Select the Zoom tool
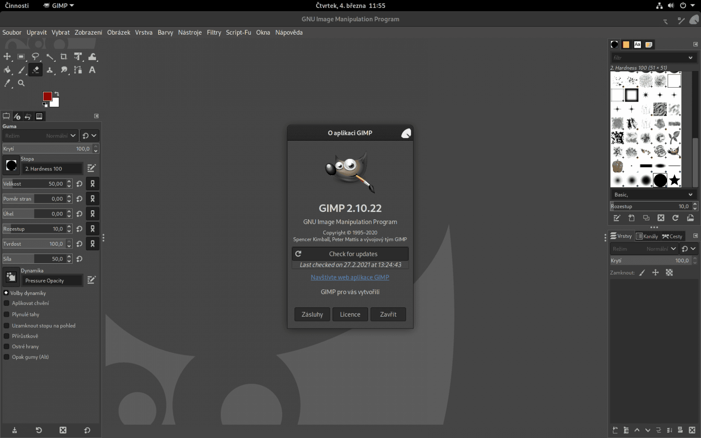 point(21,83)
